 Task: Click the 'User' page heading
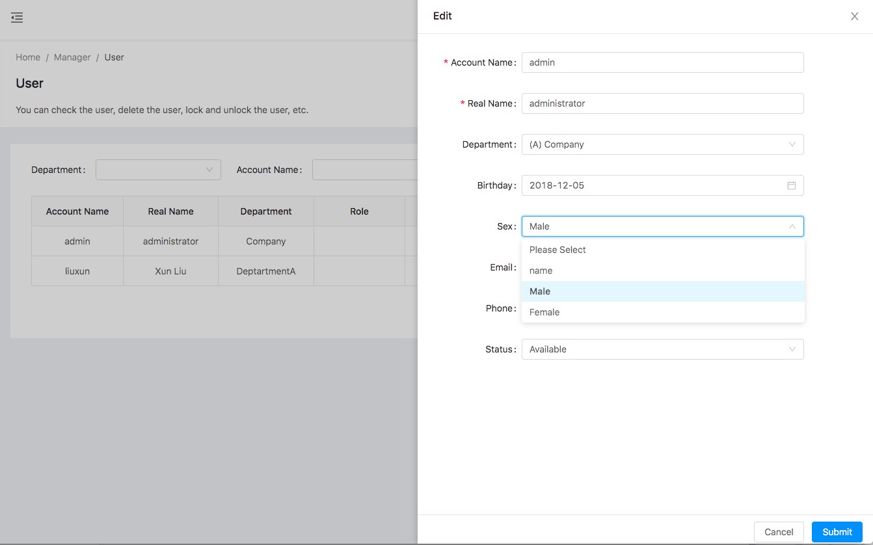(30, 83)
